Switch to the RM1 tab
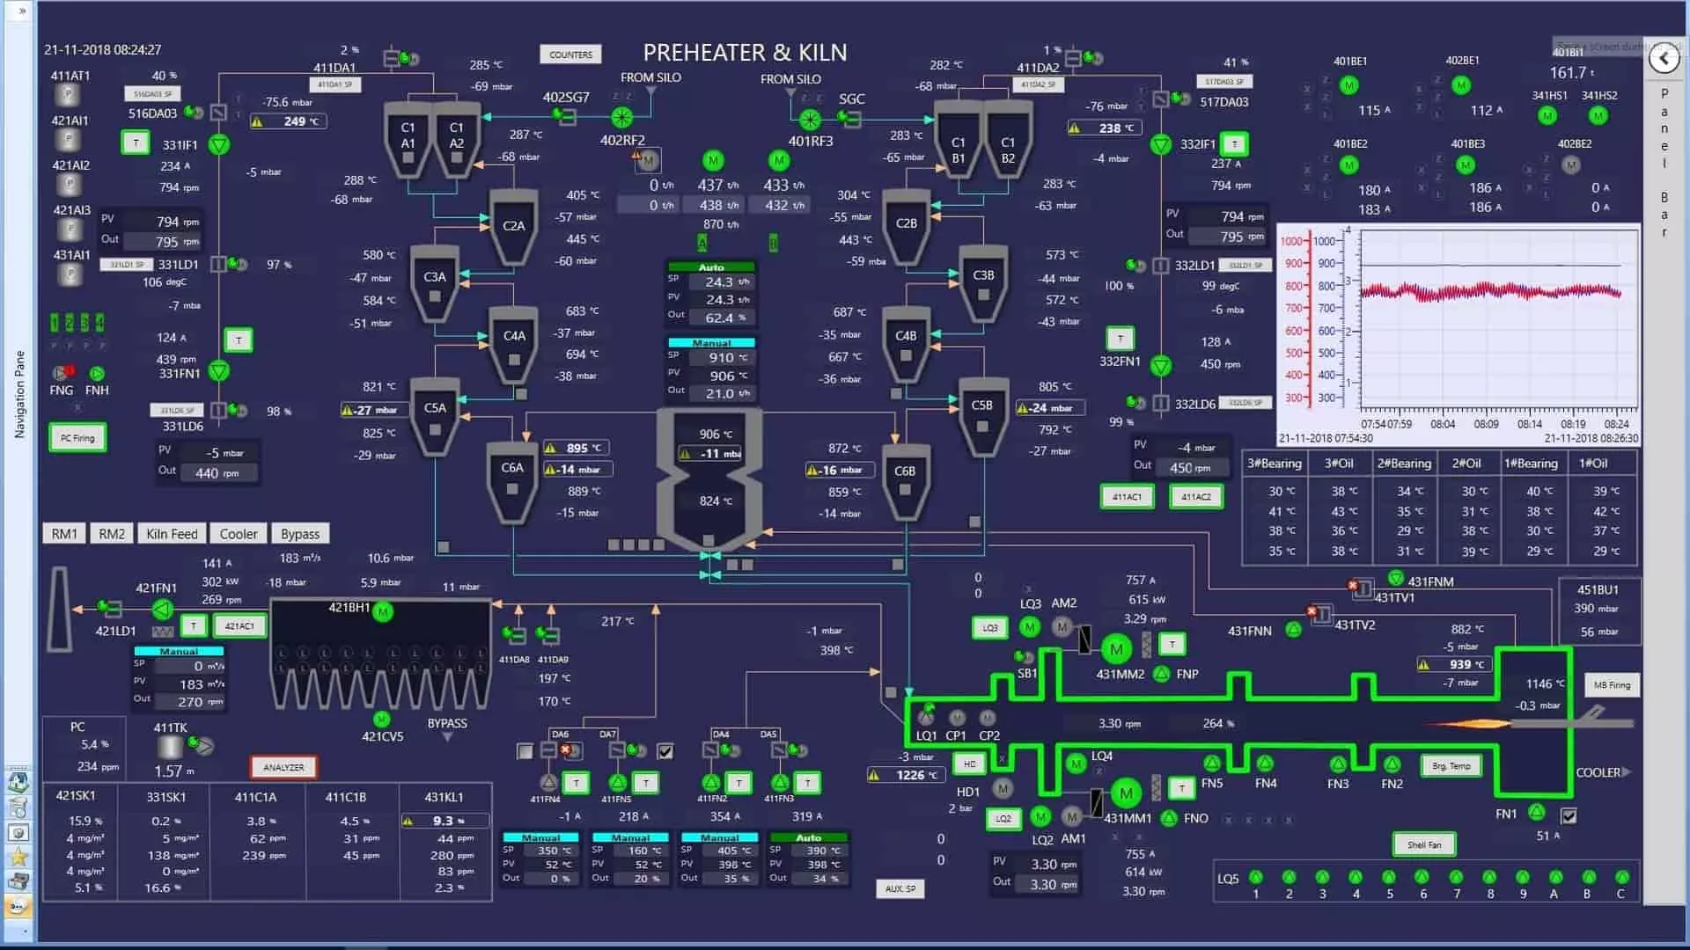This screenshot has height=950, width=1690. point(64,534)
